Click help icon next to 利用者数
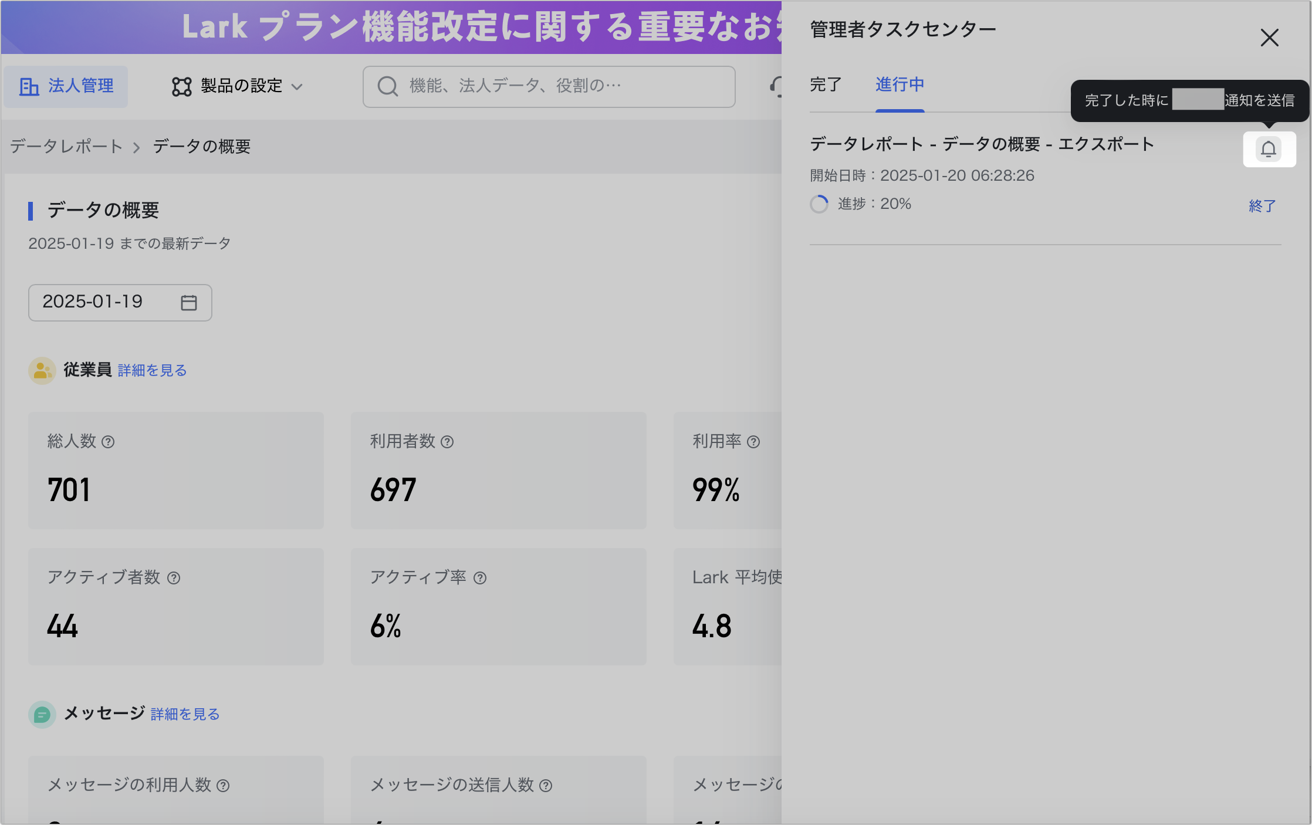 tap(447, 442)
